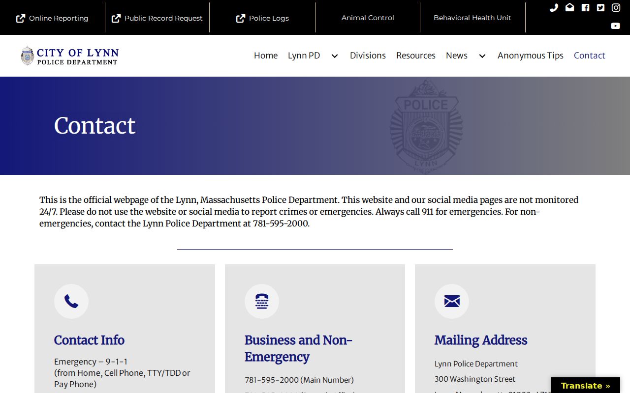Click the Contact Info card heading

(x=89, y=340)
